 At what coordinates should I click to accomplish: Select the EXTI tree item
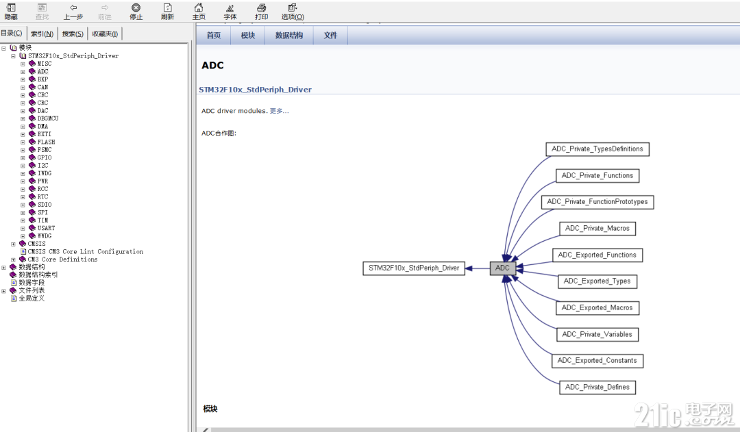[x=45, y=134]
